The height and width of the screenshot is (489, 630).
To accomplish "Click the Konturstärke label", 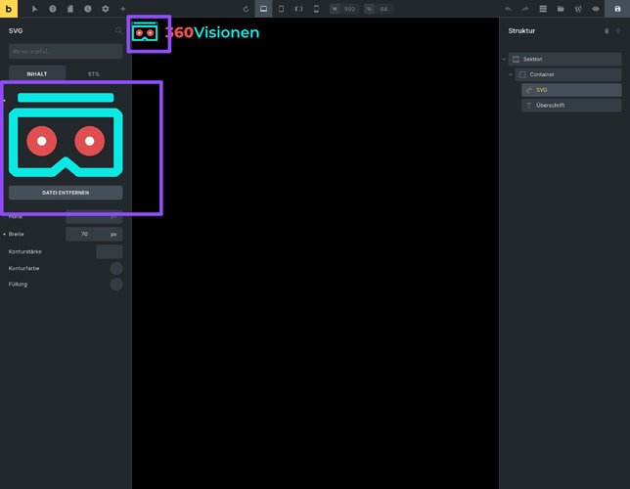I will [x=24, y=251].
